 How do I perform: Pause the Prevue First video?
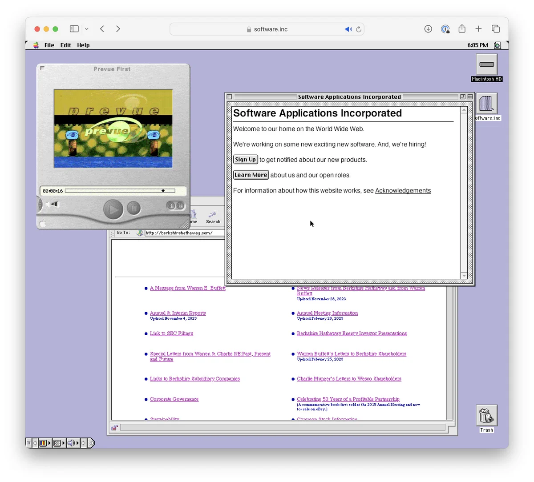click(x=133, y=208)
